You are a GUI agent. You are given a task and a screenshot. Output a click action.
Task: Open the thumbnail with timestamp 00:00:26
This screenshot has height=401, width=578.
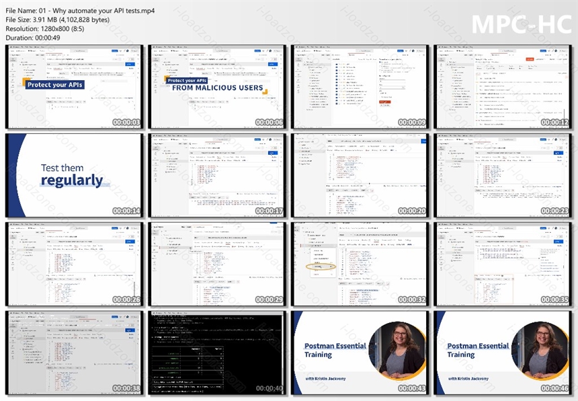(x=75, y=264)
